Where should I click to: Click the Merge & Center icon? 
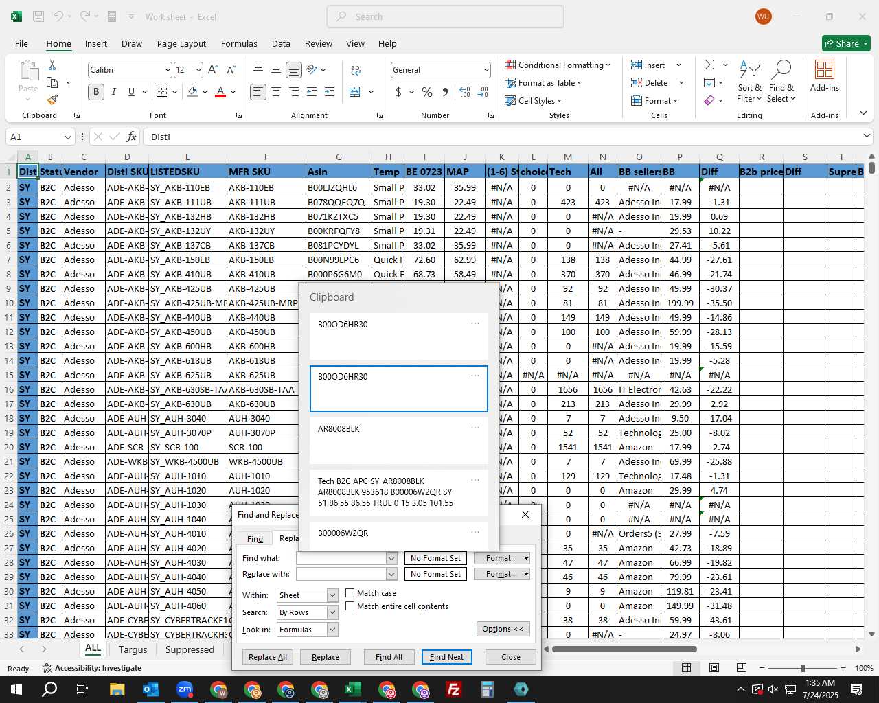[355, 92]
